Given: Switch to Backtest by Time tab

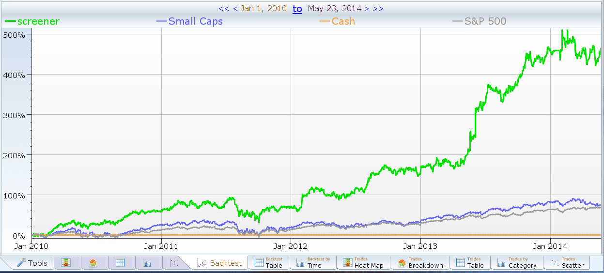Looking at the screenshot, I should point(315,263).
